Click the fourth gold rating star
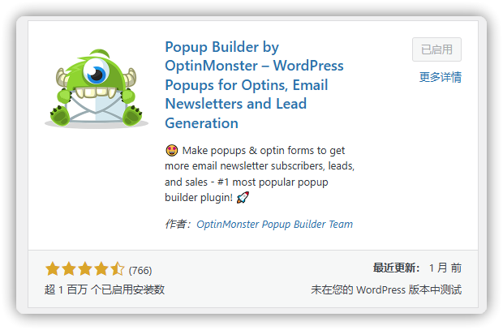 pyautogui.click(x=101, y=268)
